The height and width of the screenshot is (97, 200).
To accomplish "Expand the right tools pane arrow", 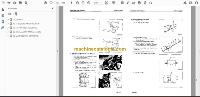I will coord(199,51).
